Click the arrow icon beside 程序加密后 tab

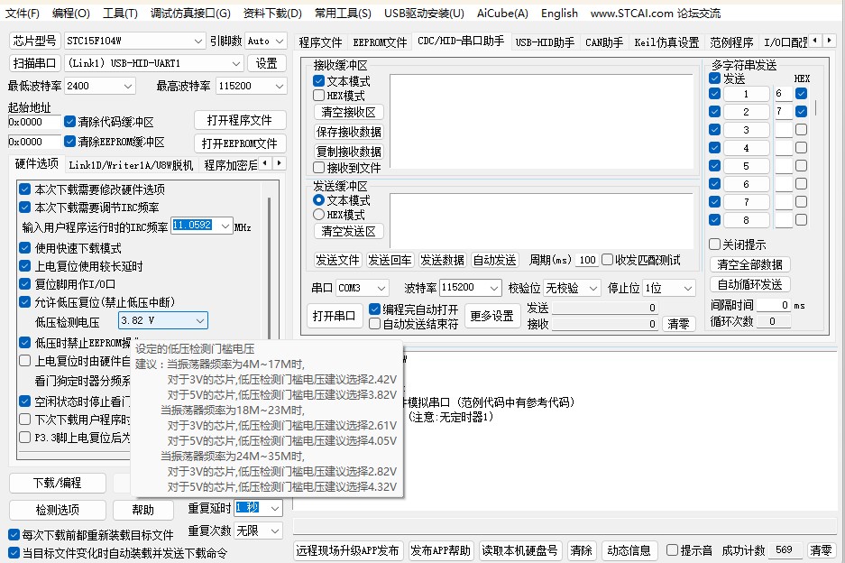(x=280, y=163)
